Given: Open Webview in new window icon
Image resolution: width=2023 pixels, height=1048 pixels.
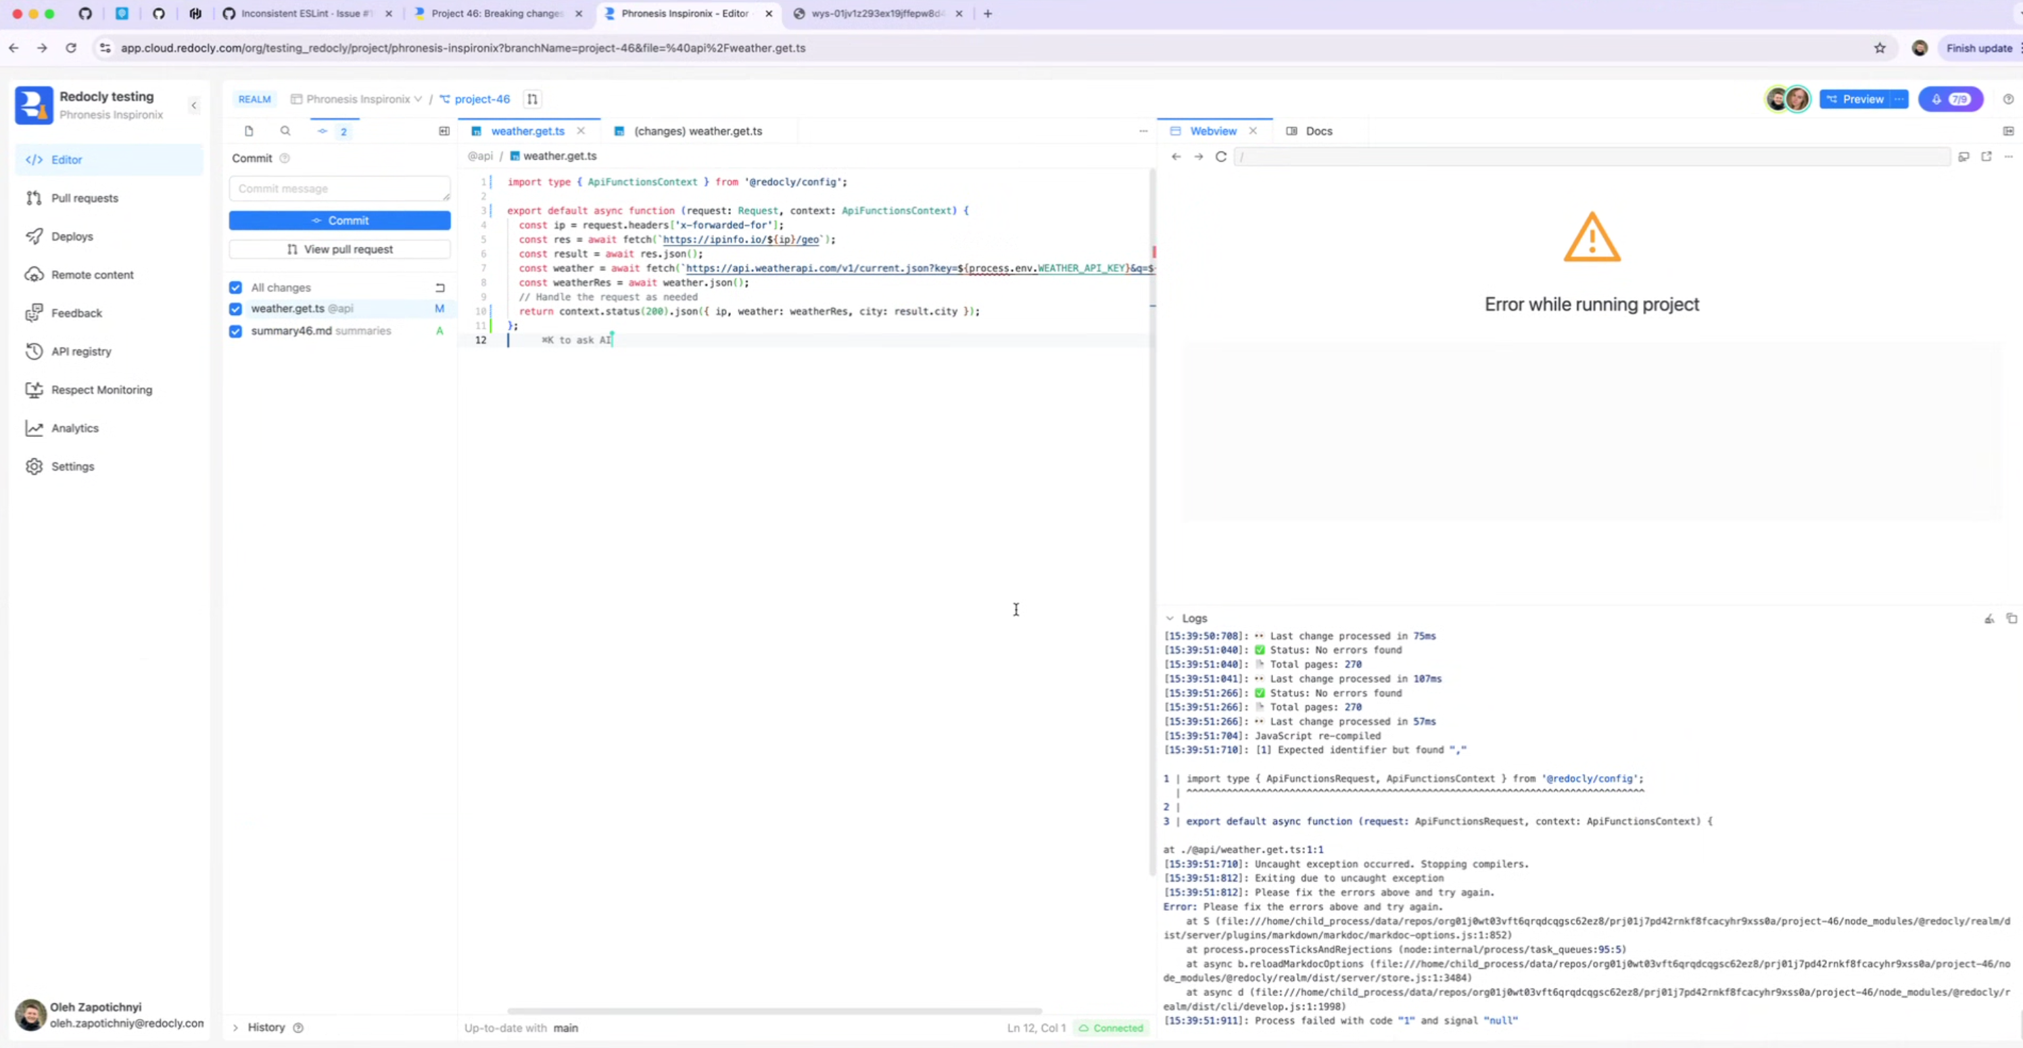Looking at the screenshot, I should tap(1987, 156).
